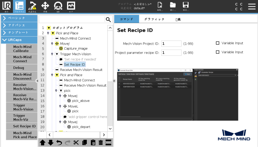
Task: Cut the selected node with scissors
Action: pos(76,143)
